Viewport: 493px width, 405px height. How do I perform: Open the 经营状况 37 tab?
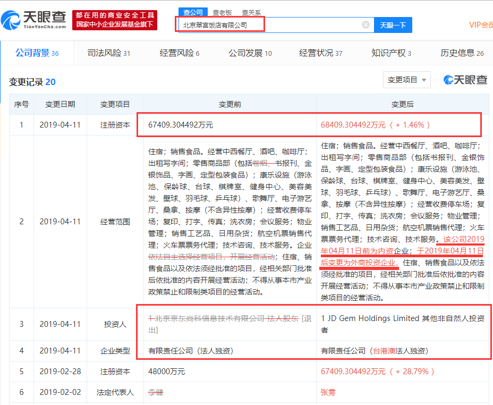320,53
